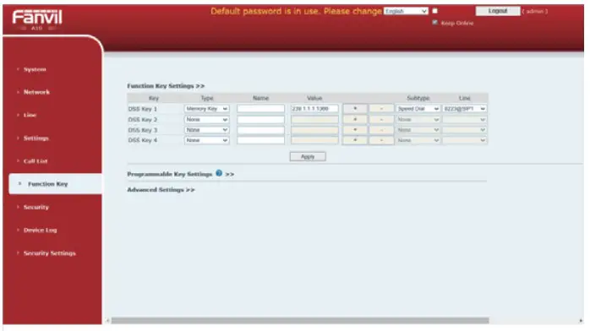This screenshot has height=331, width=590.
Task: Open the Settings menu
Action: click(36, 138)
